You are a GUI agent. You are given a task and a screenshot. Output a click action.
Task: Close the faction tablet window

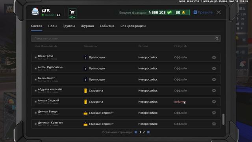pyautogui.click(x=219, y=12)
